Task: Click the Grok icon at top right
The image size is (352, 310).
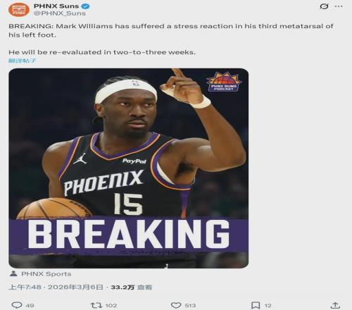Action: pyautogui.click(x=324, y=6)
